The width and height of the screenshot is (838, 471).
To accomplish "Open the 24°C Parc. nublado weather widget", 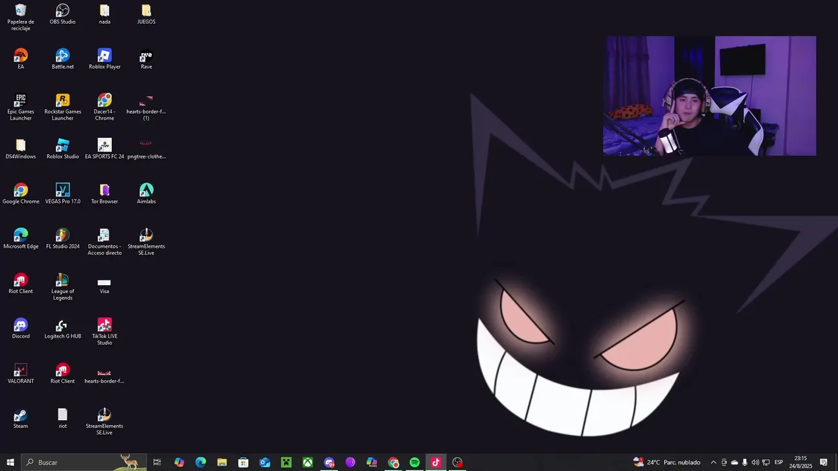I will [x=666, y=462].
